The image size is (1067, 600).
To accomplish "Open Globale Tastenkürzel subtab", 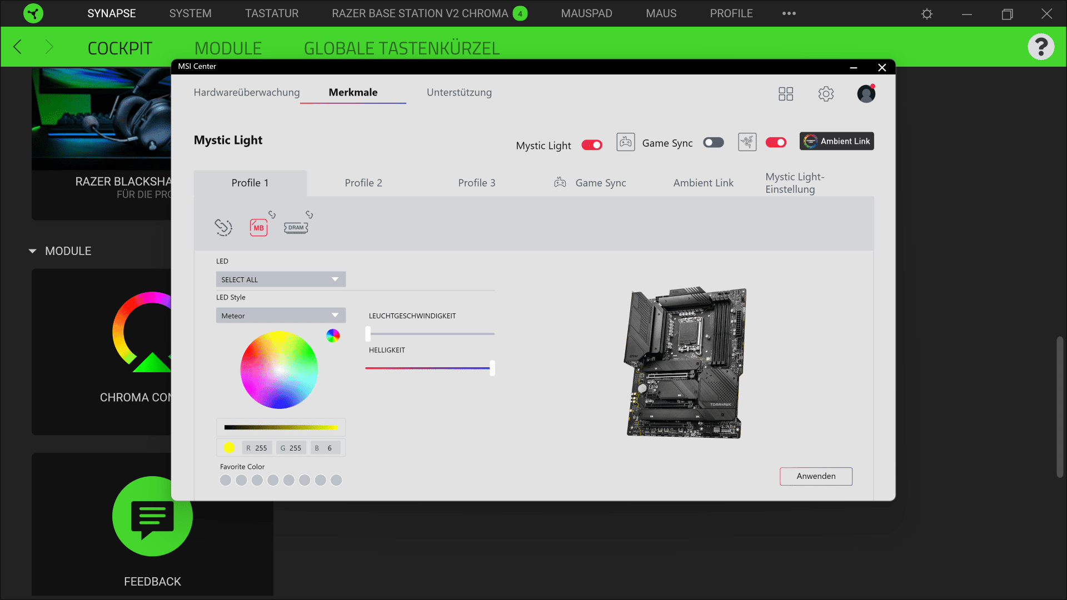I will (x=402, y=48).
